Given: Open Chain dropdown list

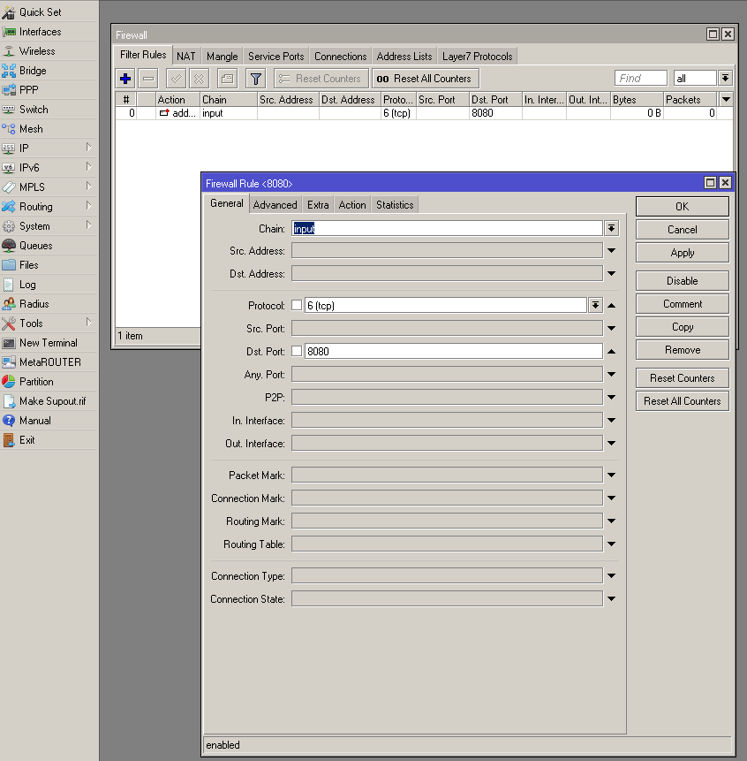Looking at the screenshot, I should click(611, 228).
